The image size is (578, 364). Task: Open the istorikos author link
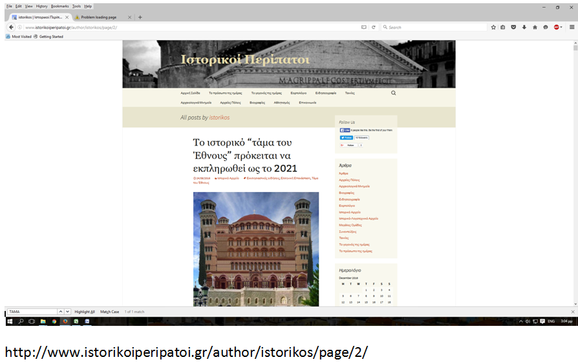click(x=219, y=118)
